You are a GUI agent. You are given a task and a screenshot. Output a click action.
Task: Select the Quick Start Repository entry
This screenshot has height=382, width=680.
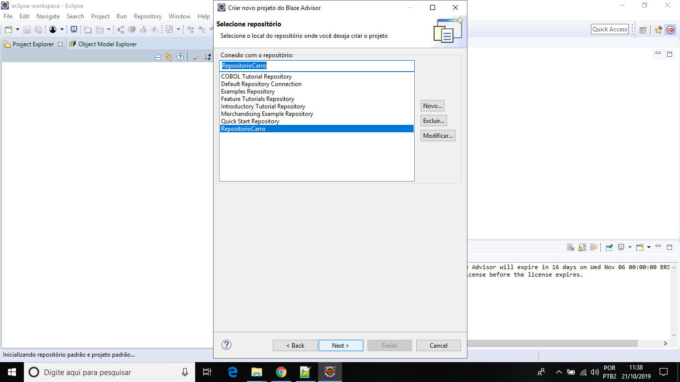coord(250,121)
